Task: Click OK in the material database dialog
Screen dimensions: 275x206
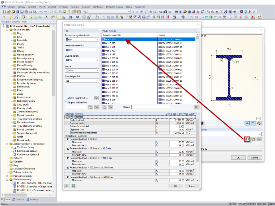Action: [175, 186]
